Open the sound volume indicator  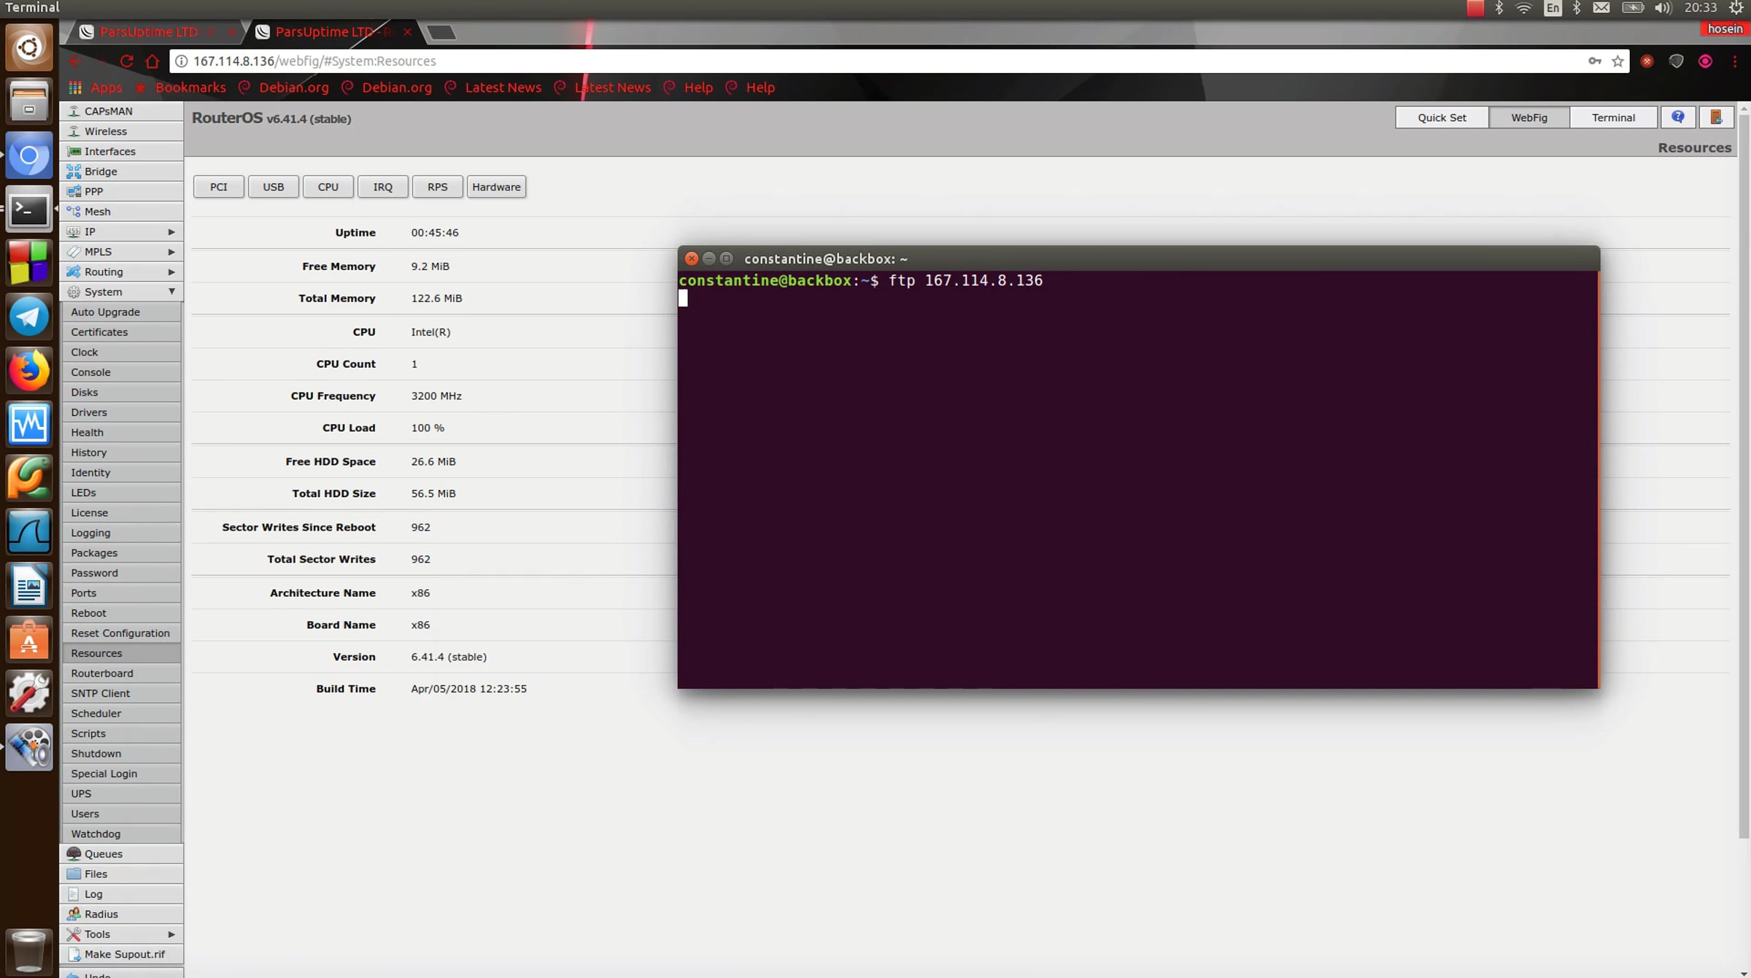(1663, 8)
